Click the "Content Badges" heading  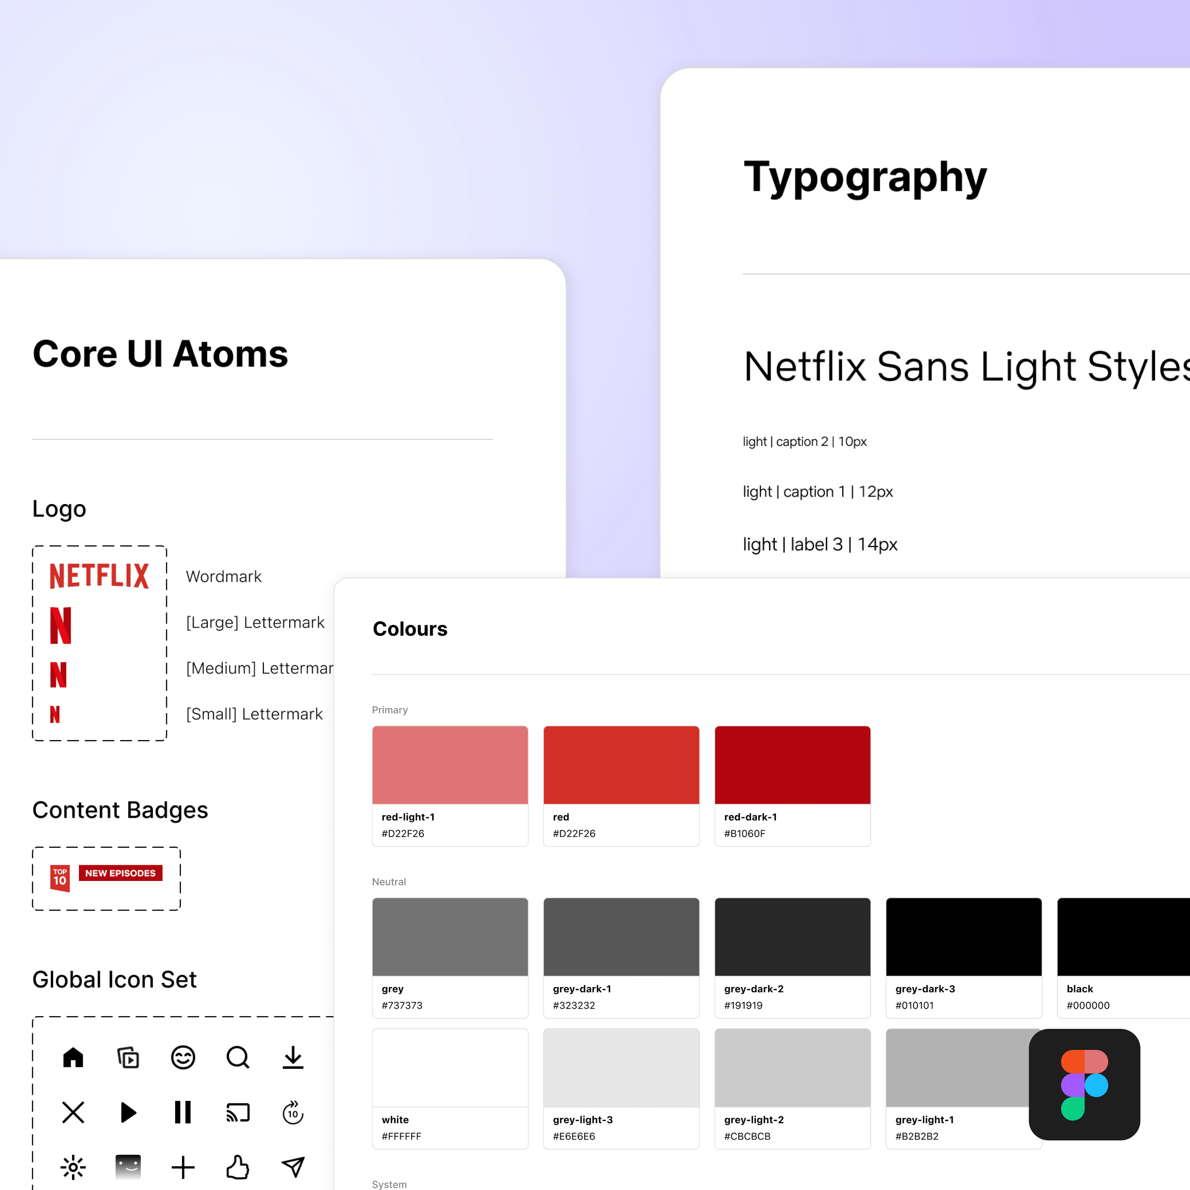120,810
